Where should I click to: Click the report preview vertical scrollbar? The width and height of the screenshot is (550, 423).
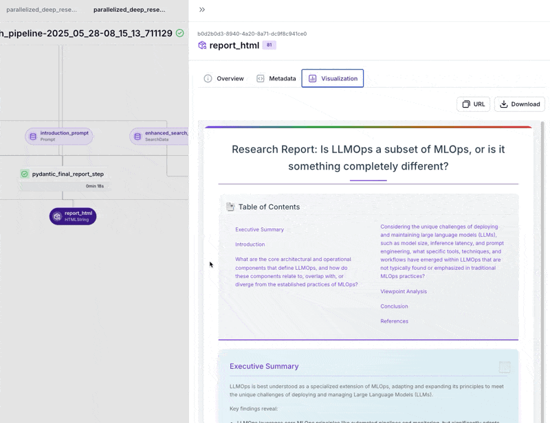tap(542, 206)
